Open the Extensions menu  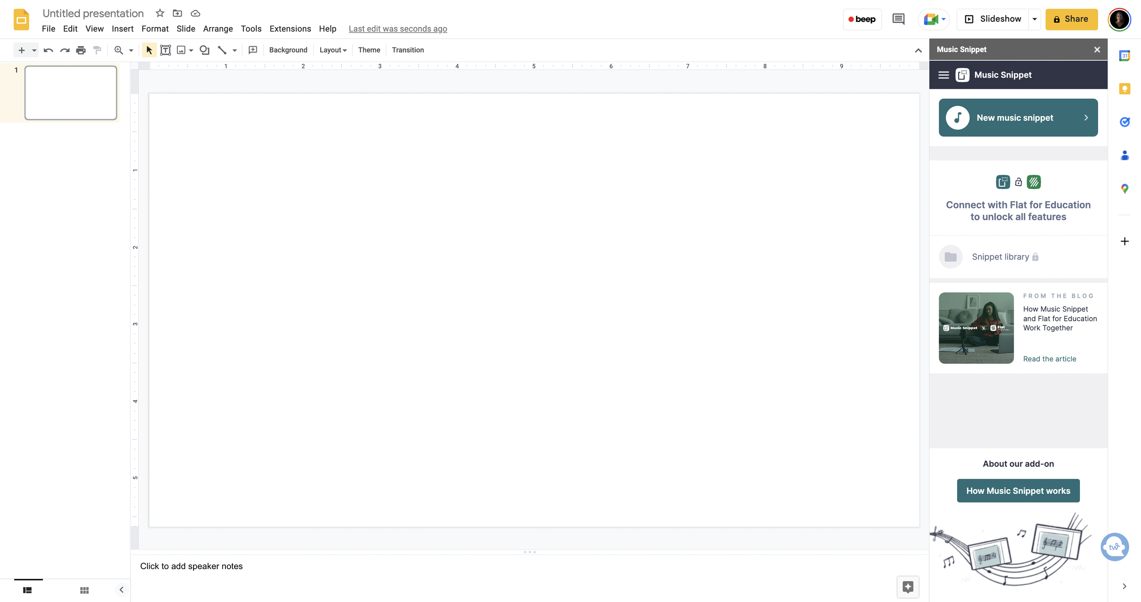[290, 29]
